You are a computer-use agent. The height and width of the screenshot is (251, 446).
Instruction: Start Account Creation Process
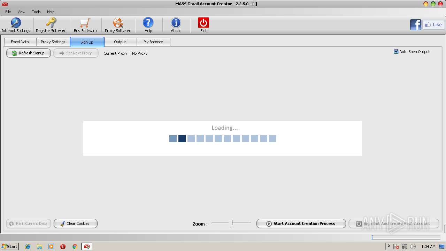(x=301, y=223)
